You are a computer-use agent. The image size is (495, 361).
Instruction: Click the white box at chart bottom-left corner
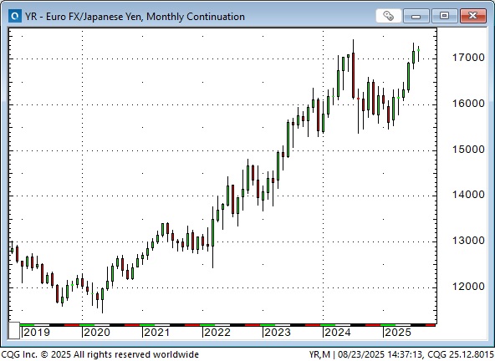tap(14, 330)
